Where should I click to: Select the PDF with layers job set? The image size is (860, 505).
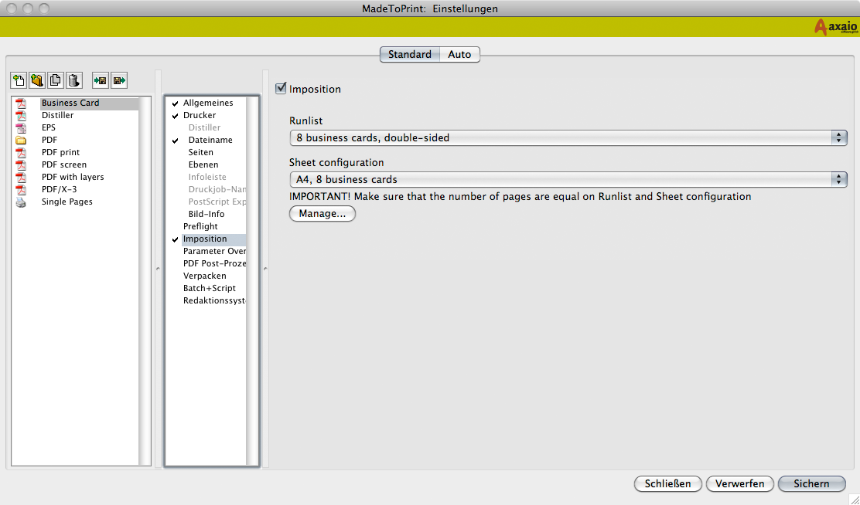click(x=73, y=177)
